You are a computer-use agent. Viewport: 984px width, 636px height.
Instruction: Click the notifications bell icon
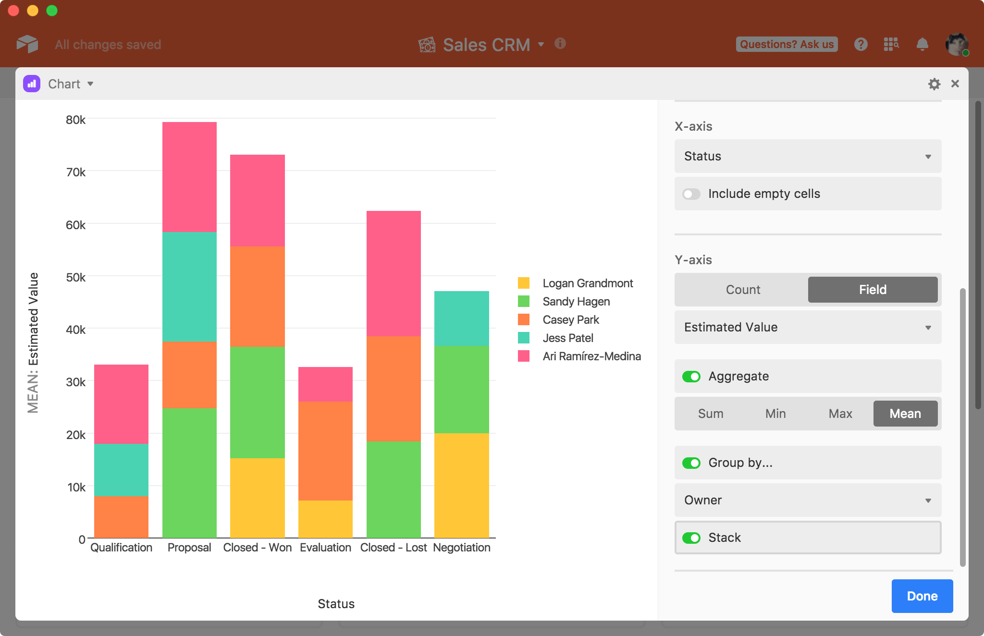[922, 45]
